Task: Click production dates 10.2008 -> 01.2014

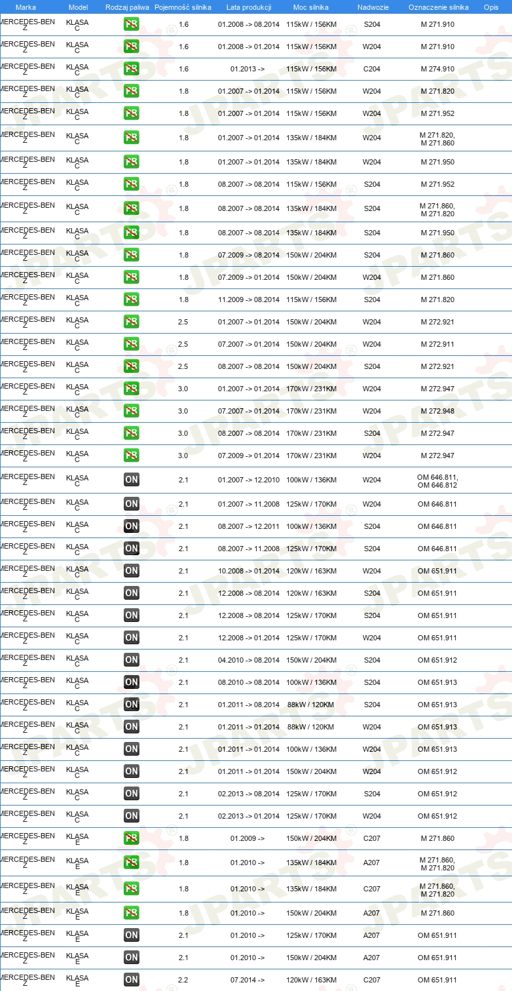Action: tap(249, 571)
